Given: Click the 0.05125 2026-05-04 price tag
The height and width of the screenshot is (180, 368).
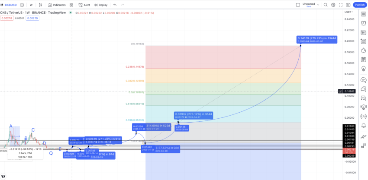Looking at the screenshot, I should point(182,128).
